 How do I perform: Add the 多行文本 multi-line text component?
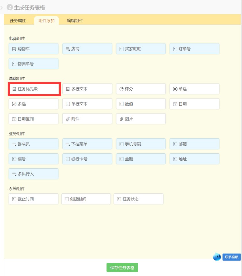click(87, 89)
